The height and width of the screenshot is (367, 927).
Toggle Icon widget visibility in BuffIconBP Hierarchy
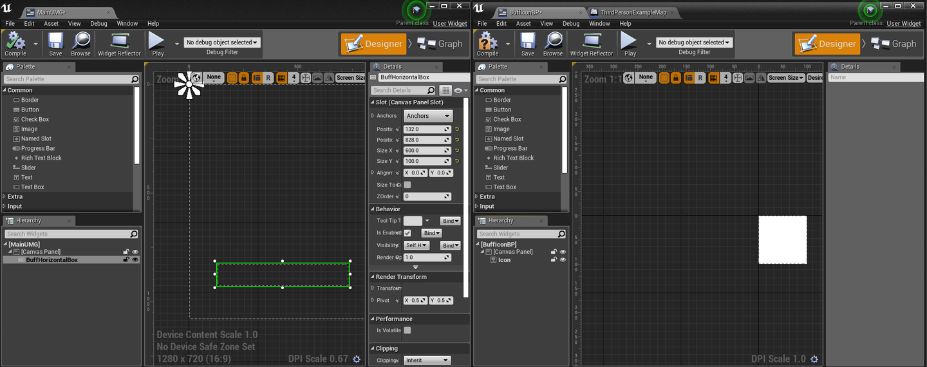click(562, 260)
